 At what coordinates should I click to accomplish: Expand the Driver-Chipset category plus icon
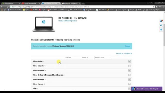[x=129, y=66]
